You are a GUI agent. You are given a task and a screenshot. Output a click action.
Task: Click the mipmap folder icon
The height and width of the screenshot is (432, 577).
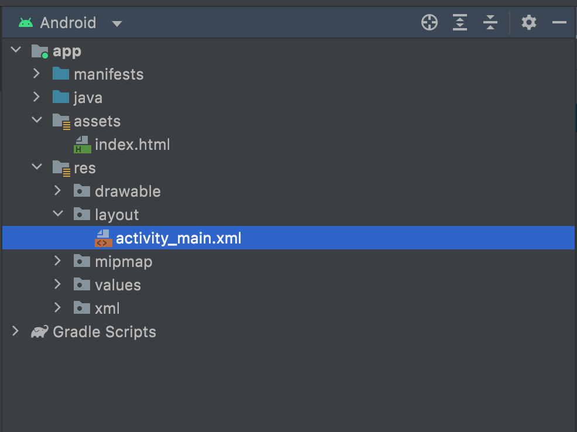click(82, 260)
